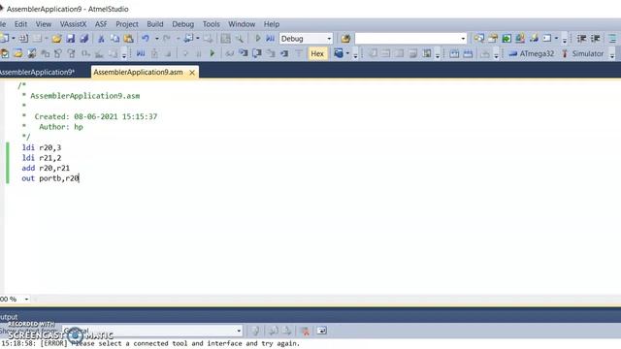Viewport: 621px width, 349px height.
Task: Open the View menu
Action: tap(44, 24)
